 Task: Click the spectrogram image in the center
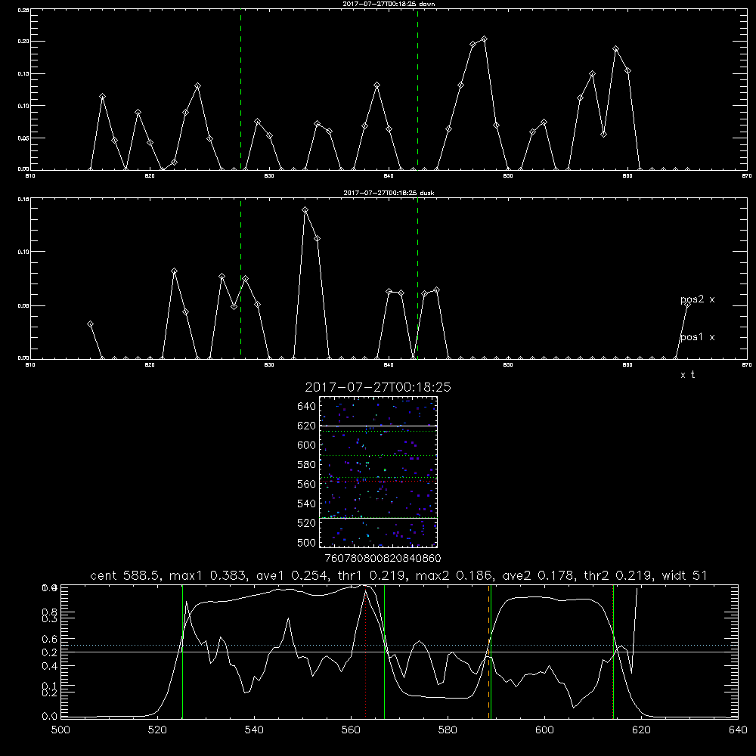378,472
